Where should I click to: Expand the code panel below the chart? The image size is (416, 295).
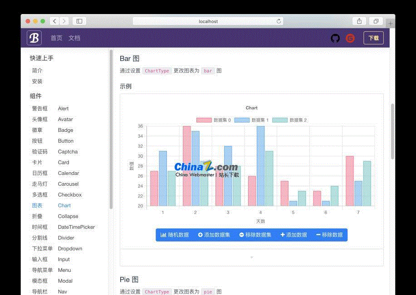[252, 257]
